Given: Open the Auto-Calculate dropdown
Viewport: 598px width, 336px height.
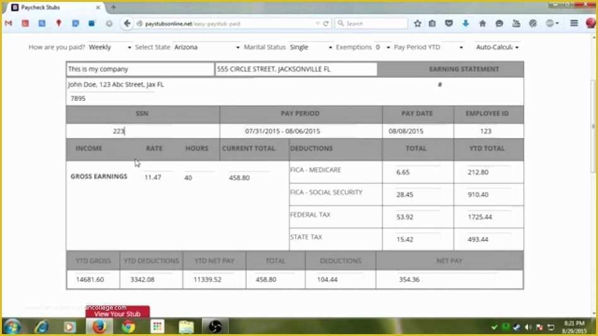Looking at the screenshot, I should coord(497,47).
